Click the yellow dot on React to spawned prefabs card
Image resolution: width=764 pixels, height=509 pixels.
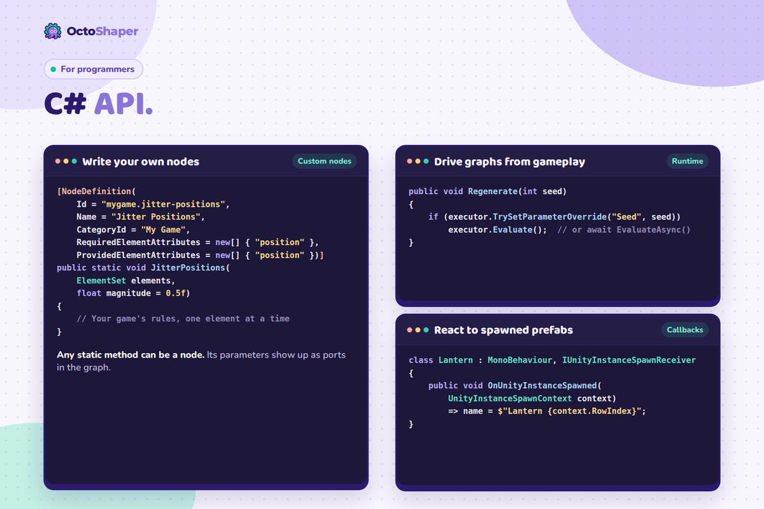click(418, 330)
